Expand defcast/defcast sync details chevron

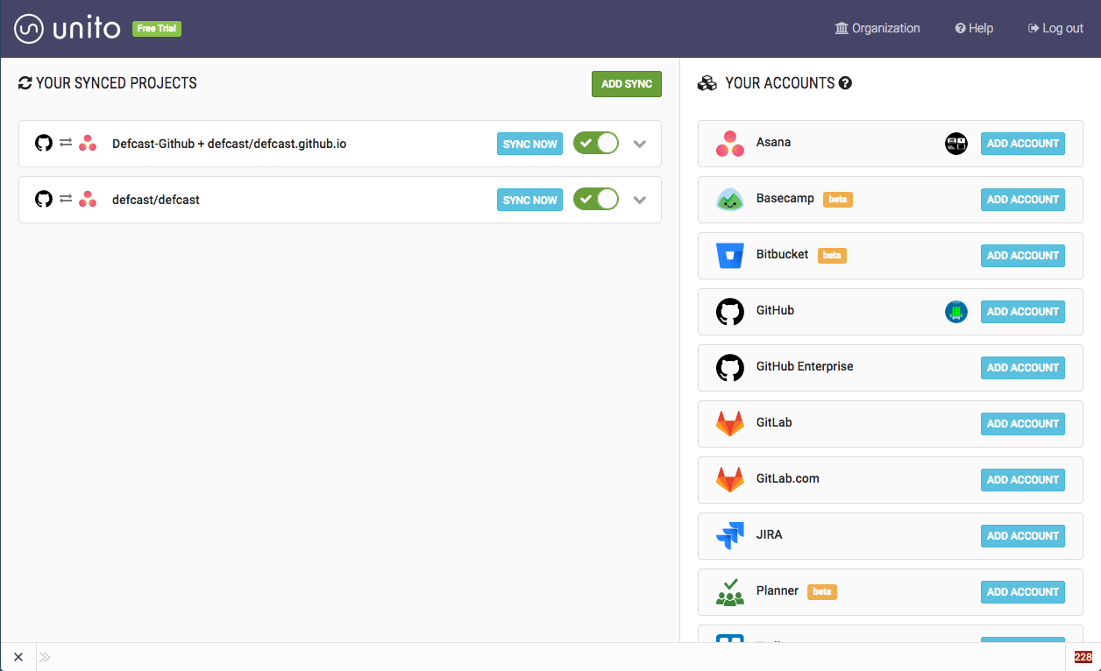pos(640,200)
